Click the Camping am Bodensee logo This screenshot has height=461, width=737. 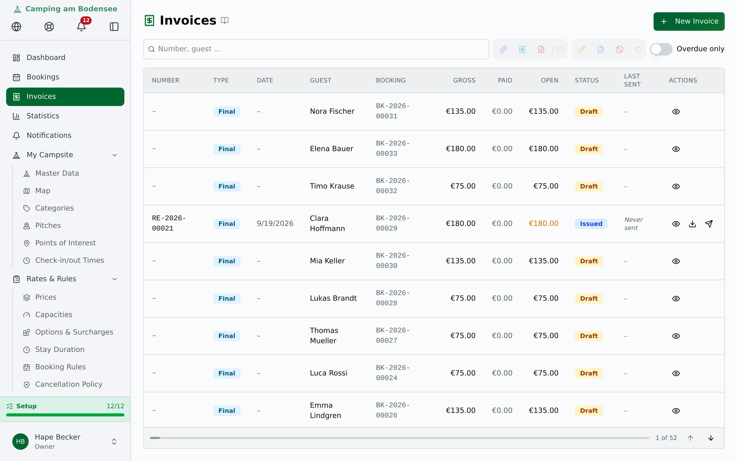click(65, 9)
